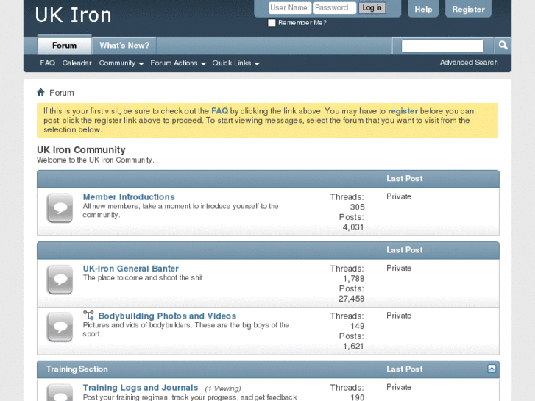Open Bodybuilding Photos and Videos forum
The width and height of the screenshot is (535, 401).
[167, 316]
